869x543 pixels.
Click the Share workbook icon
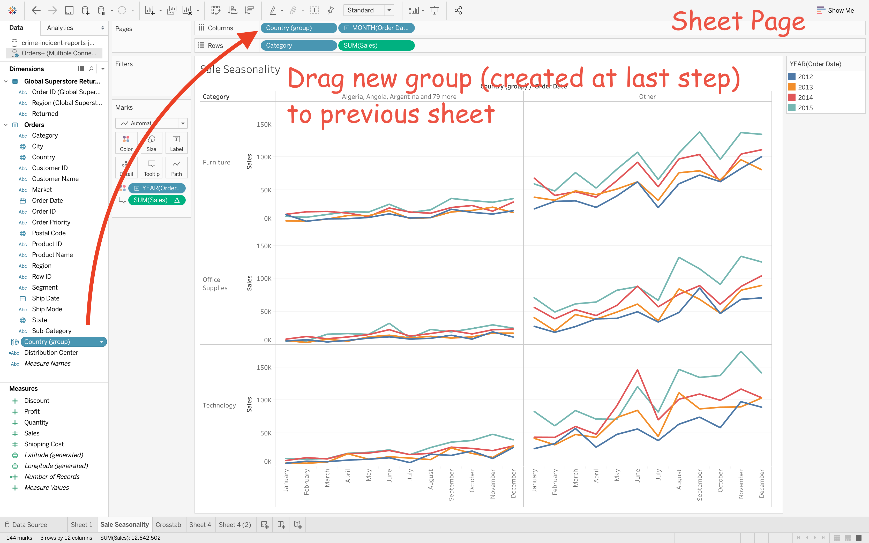458,10
